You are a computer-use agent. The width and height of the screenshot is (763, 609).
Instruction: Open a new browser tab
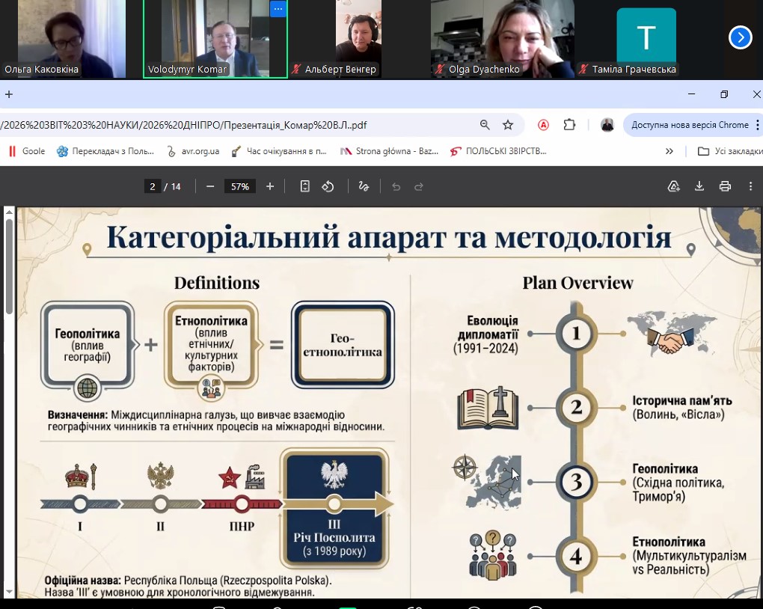(9, 94)
